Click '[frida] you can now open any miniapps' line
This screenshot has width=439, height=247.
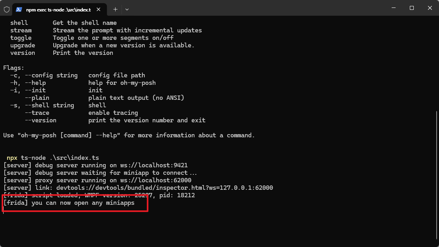(69, 203)
